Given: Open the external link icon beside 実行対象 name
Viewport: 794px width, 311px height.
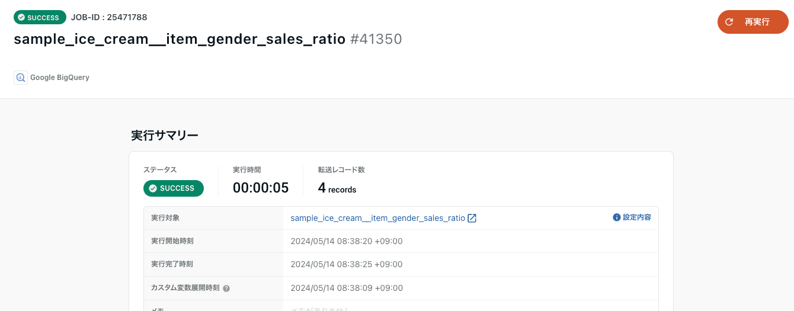Looking at the screenshot, I should click(472, 218).
